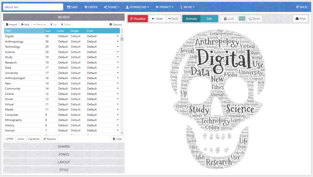
Task: Expand the SHAPES panel
Action: click(63, 146)
